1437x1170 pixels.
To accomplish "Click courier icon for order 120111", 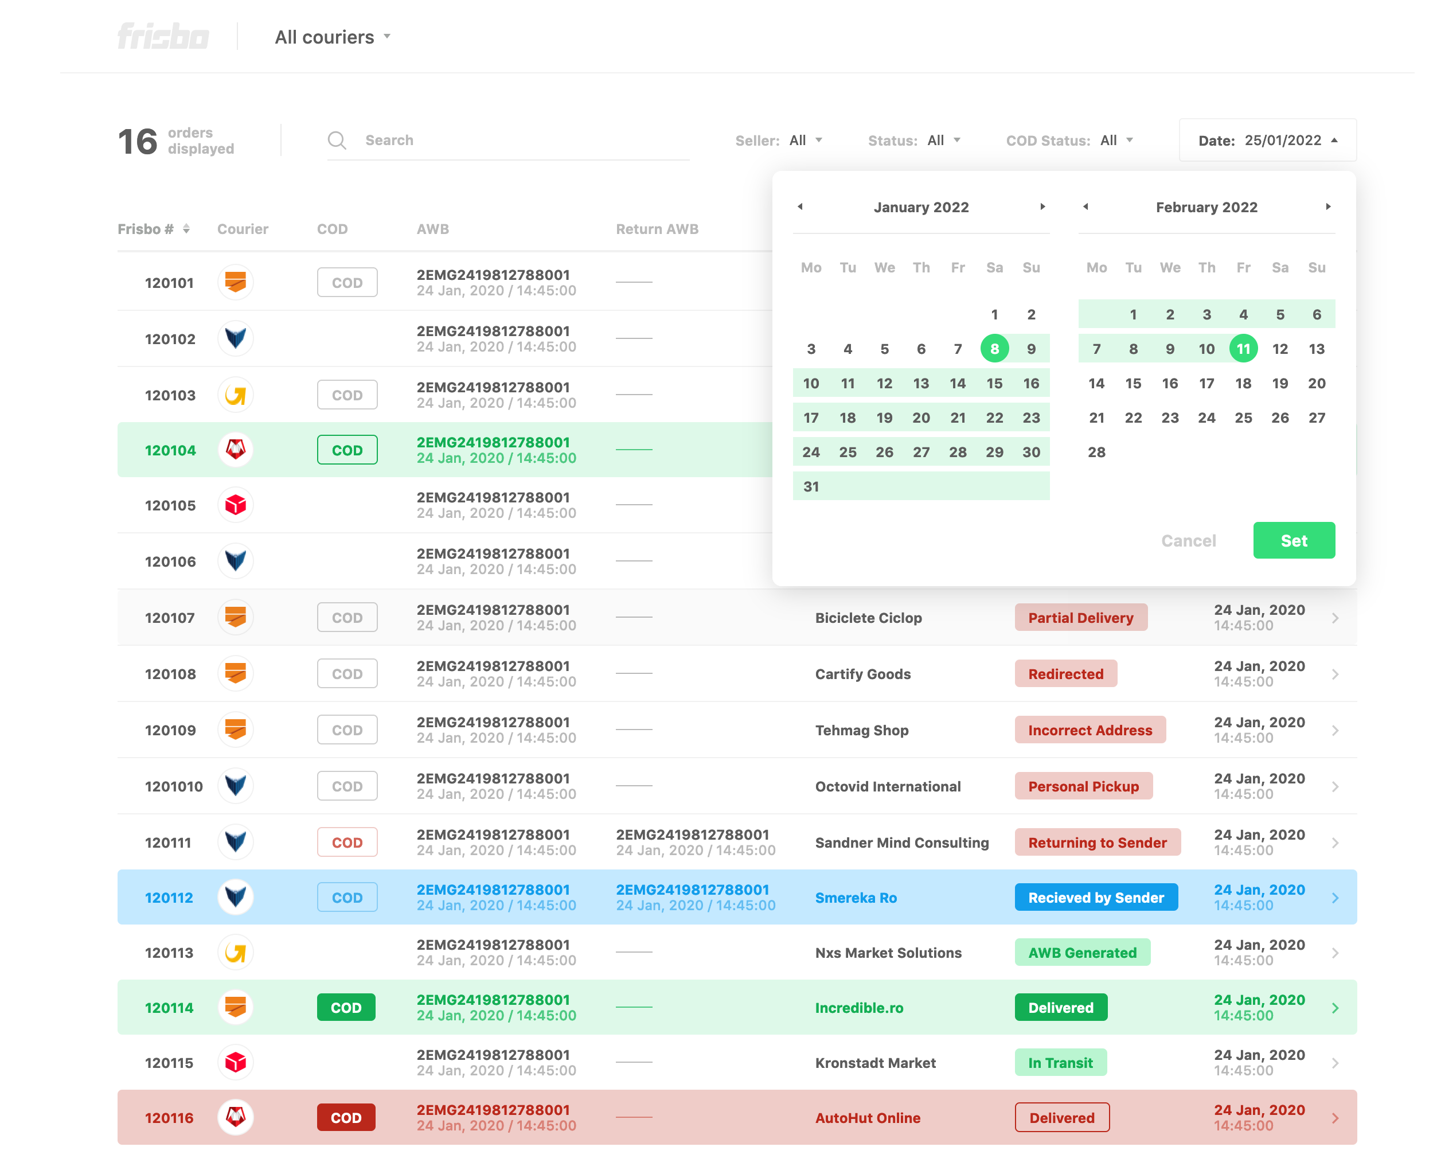I will (235, 842).
